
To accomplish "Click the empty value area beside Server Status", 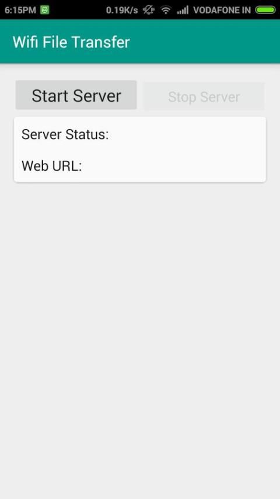I will click(x=186, y=134).
